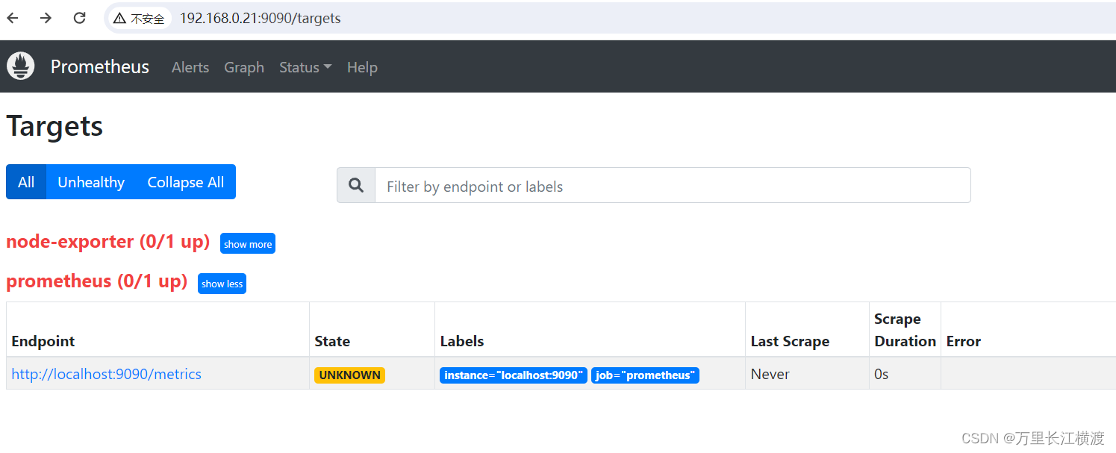Click the Scrape Duration column header
The width and height of the screenshot is (1116, 453).
click(x=905, y=330)
